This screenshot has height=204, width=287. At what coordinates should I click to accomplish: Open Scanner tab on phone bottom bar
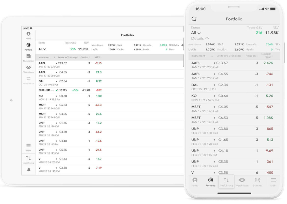[257, 182]
